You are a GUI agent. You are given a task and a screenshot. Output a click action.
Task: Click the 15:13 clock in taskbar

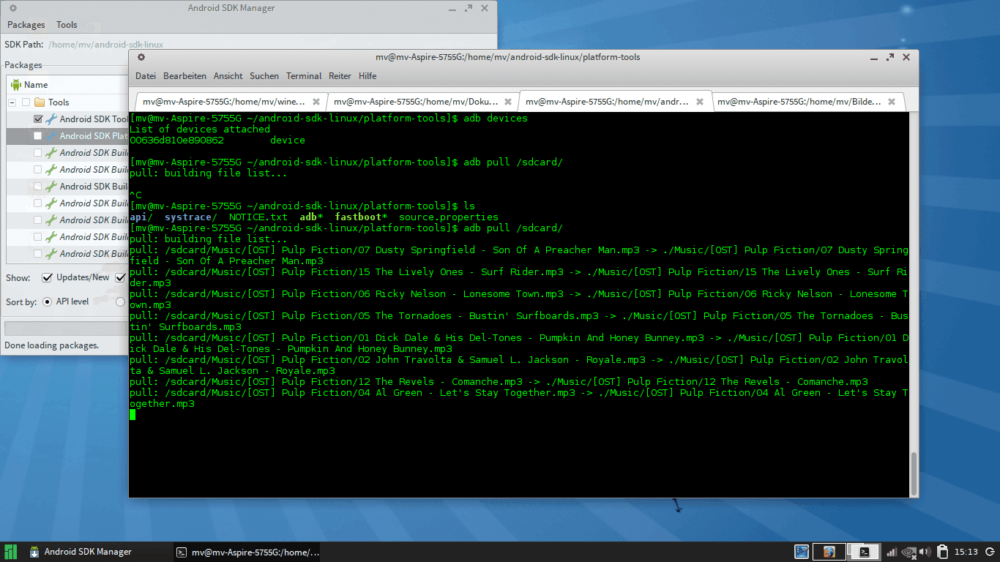[x=966, y=552]
